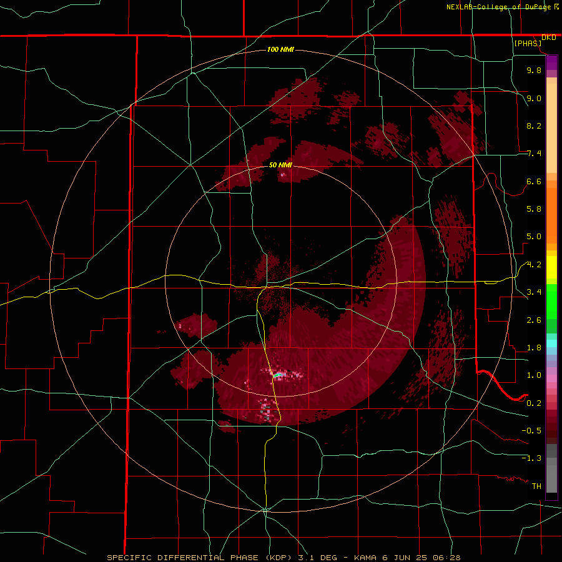Pick the pink swatch near 1.0 on the scale
The height and width of the screenshot is (562, 562).
(551, 378)
